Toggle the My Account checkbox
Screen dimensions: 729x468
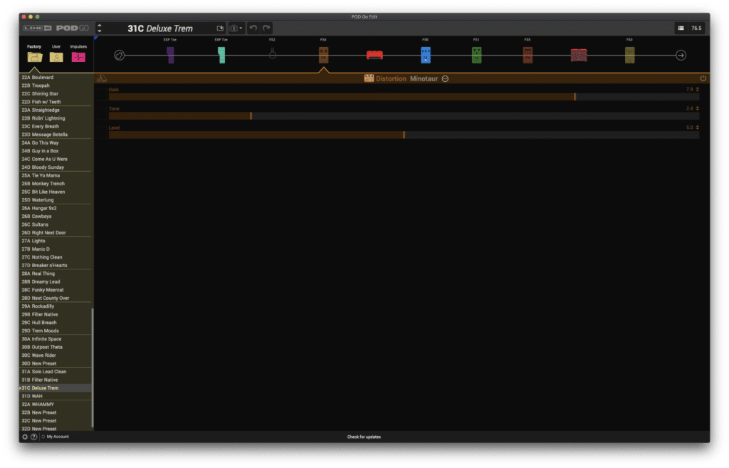tap(43, 437)
